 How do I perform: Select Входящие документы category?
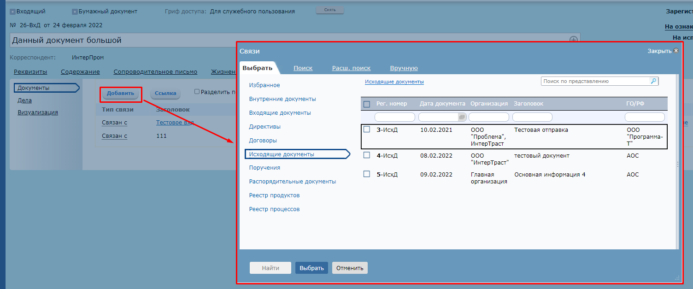(280, 113)
